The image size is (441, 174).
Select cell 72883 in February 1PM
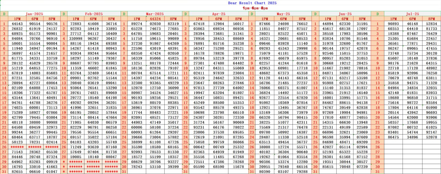pyautogui.click(x=76, y=24)
